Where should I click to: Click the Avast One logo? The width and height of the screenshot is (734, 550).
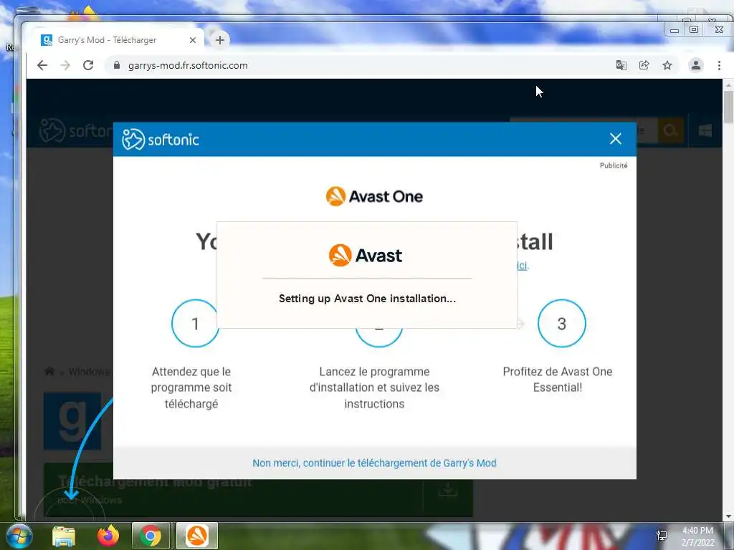click(374, 196)
